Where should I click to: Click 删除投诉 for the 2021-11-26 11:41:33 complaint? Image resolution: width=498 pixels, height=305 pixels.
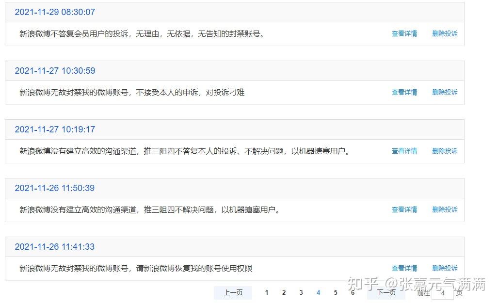click(445, 269)
